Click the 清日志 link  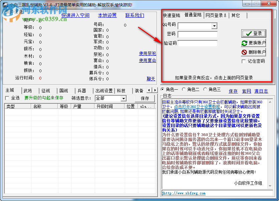261,91
